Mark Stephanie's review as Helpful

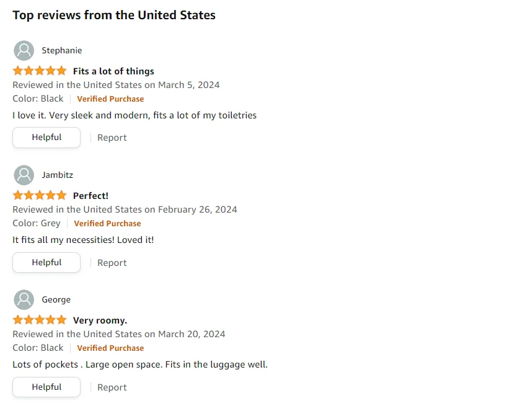[x=46, y=138]
